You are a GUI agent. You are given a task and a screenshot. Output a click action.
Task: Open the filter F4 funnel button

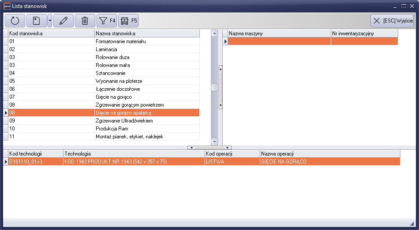106,21
